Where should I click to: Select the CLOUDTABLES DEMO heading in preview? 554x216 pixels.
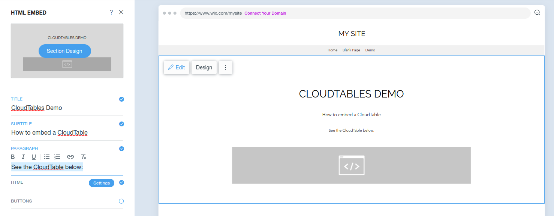tap(351, 94)
